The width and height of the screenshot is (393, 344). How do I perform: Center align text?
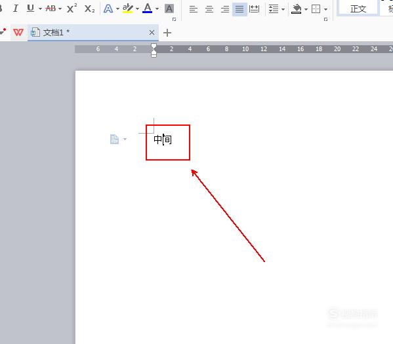209,9
